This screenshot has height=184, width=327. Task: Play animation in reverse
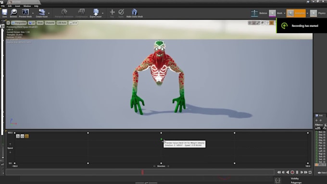click(288, 172)
